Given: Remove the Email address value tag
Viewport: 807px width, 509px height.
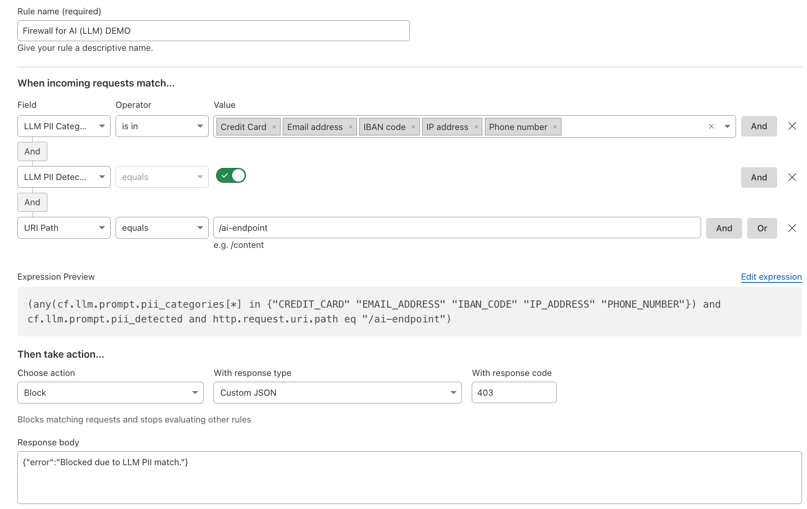Looking at the screenshot, I should 350,126.
